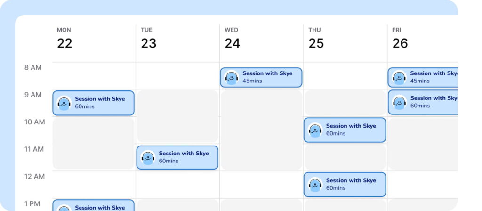Open Monday 9 AM Session with Skye event
Screen dimensions: 482x211
(94, 103)
